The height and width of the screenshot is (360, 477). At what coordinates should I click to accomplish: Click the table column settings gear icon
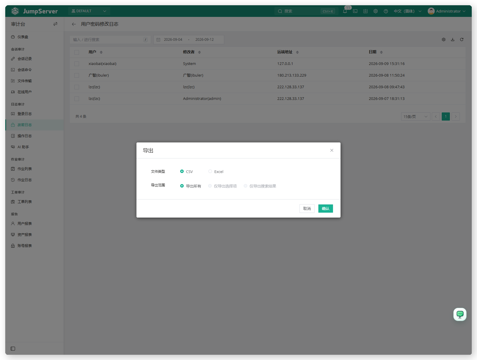443,40
